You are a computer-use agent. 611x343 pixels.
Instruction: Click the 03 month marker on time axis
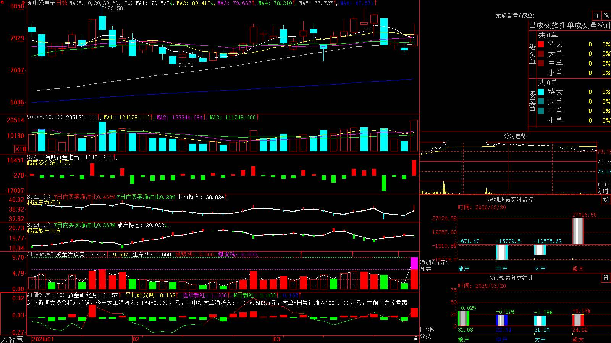tap(277, 339)
